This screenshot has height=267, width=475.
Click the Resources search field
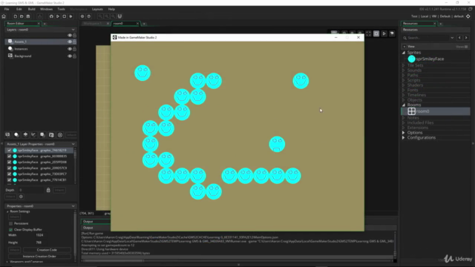427,38
